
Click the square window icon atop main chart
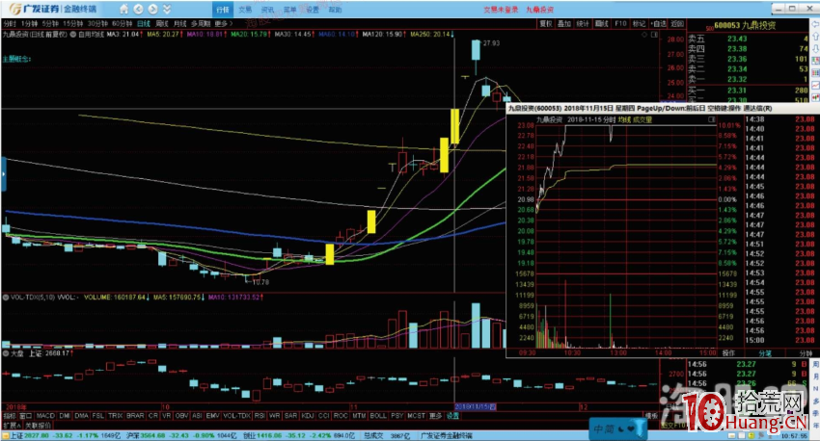coord(654,35)
